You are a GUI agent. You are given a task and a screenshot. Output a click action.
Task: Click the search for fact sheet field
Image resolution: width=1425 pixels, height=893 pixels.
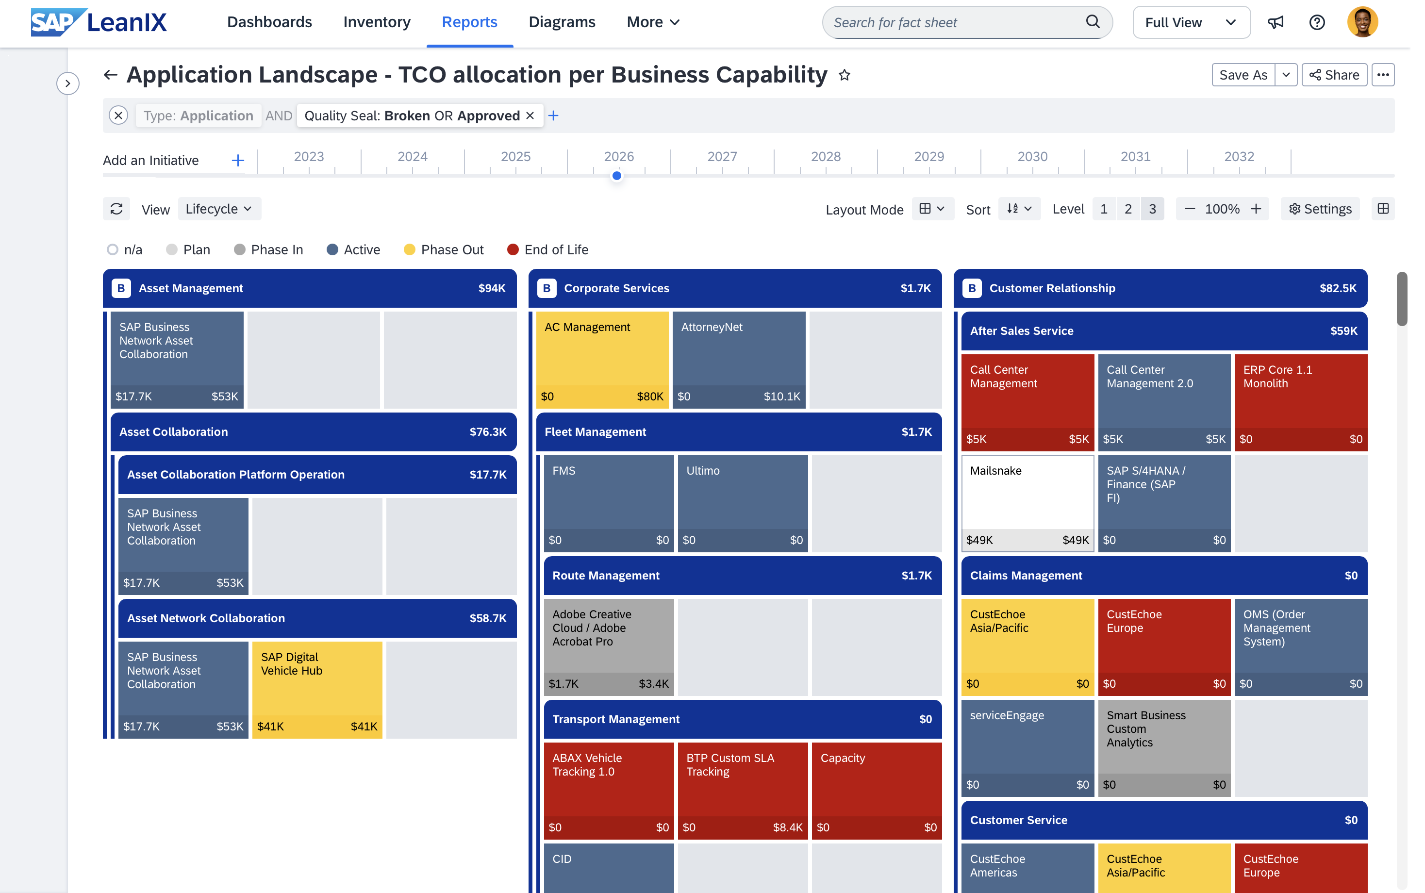point(967,22)
